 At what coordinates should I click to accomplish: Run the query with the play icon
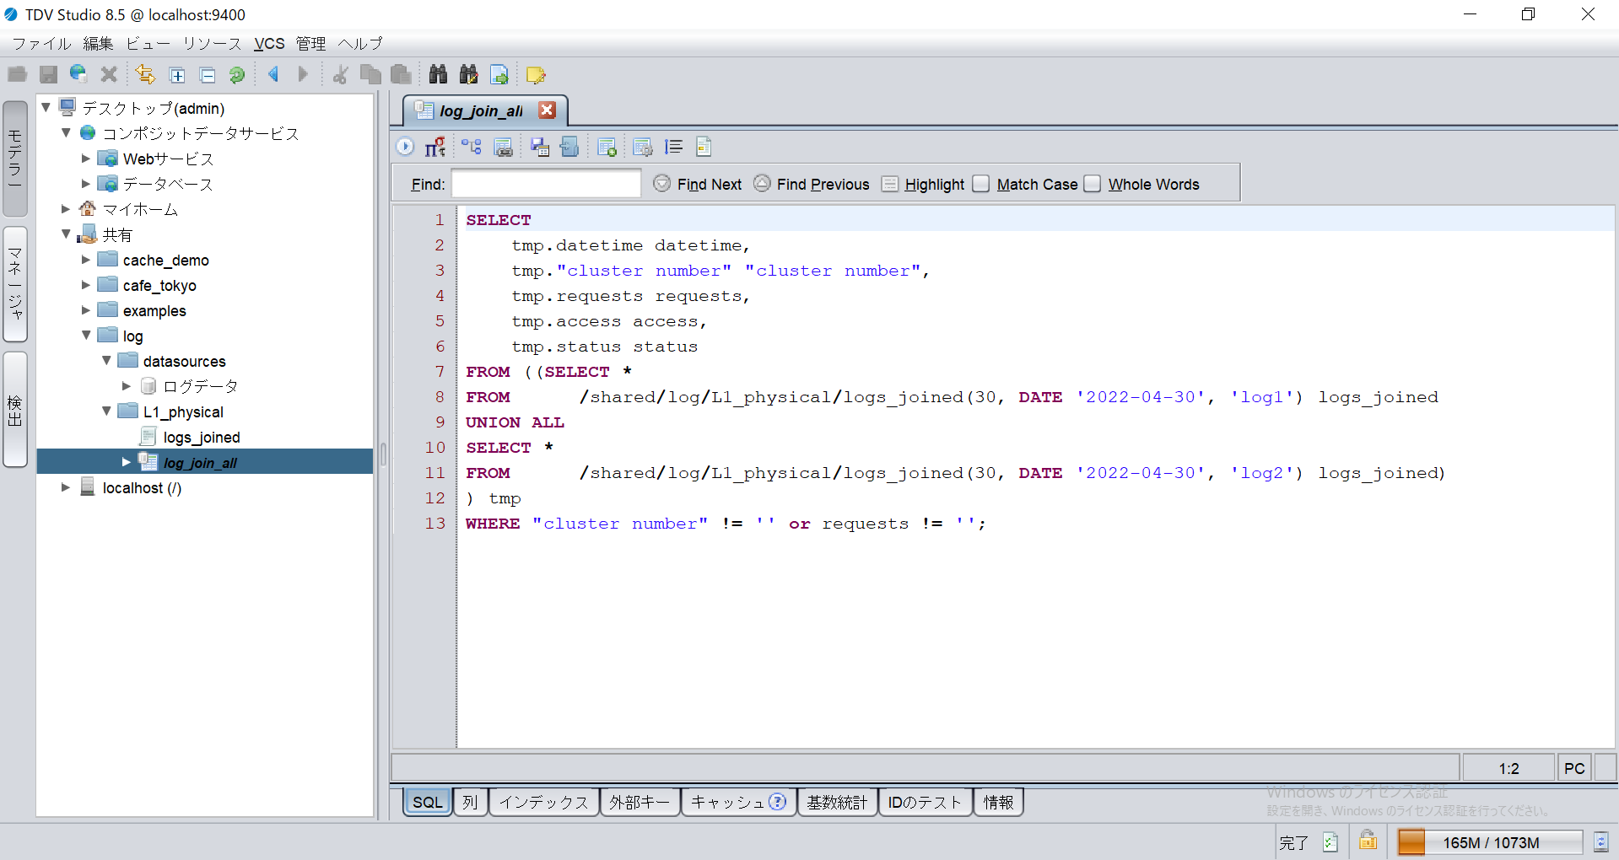(x=405, y=147)
